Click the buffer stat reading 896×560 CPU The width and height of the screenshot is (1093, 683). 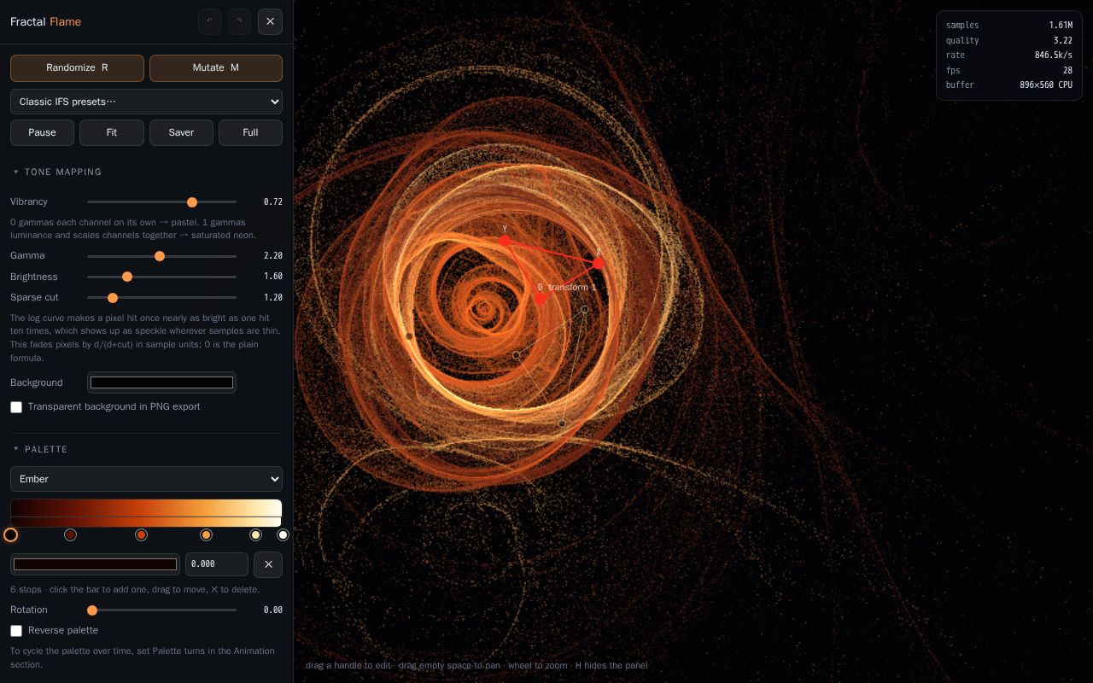point(1046,85)
